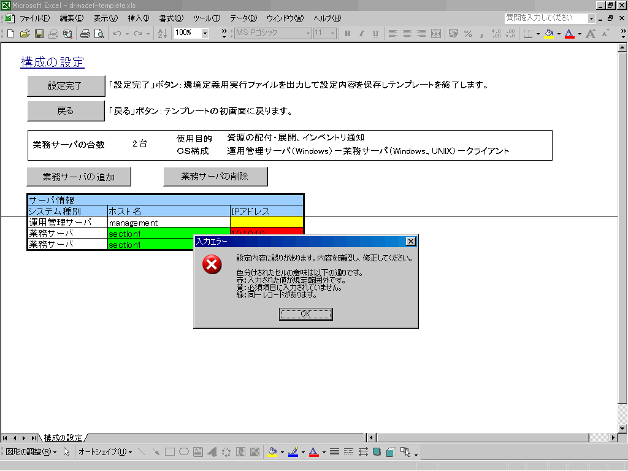Apply Percent style format
This screenshot has width=628, height=471.
tap(468, 34)
